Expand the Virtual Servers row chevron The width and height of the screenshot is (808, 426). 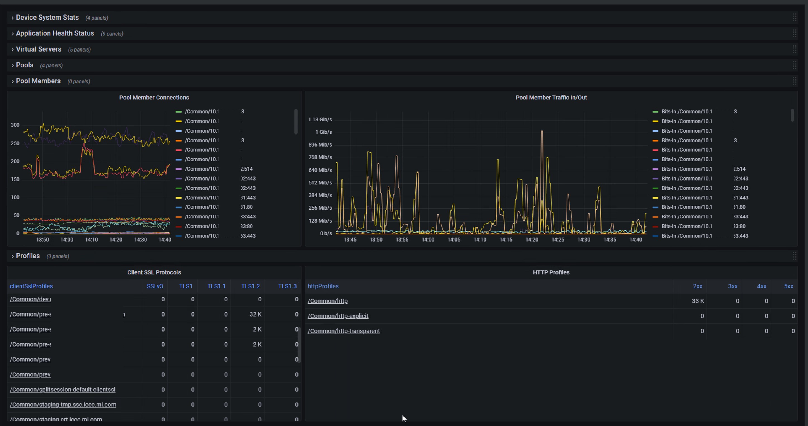13,50
